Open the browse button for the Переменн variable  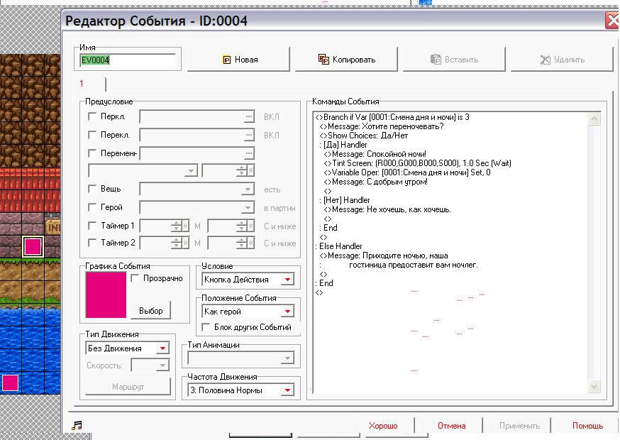(248, 153)
